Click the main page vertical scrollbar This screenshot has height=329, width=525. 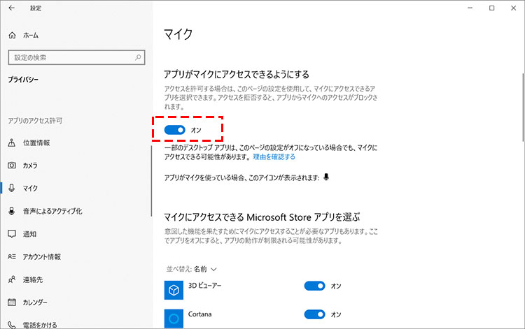(523, 107)
